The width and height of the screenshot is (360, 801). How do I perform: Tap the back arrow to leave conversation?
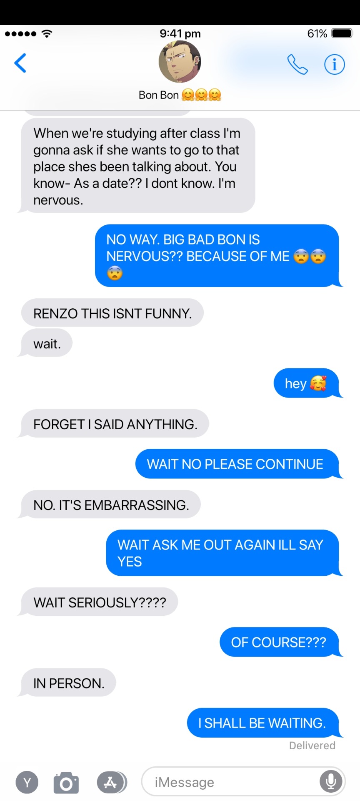coord(20,63)
